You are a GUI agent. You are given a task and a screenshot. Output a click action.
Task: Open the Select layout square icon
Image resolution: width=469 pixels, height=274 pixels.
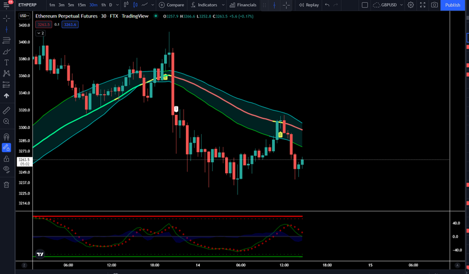click(x=365, y=5)
